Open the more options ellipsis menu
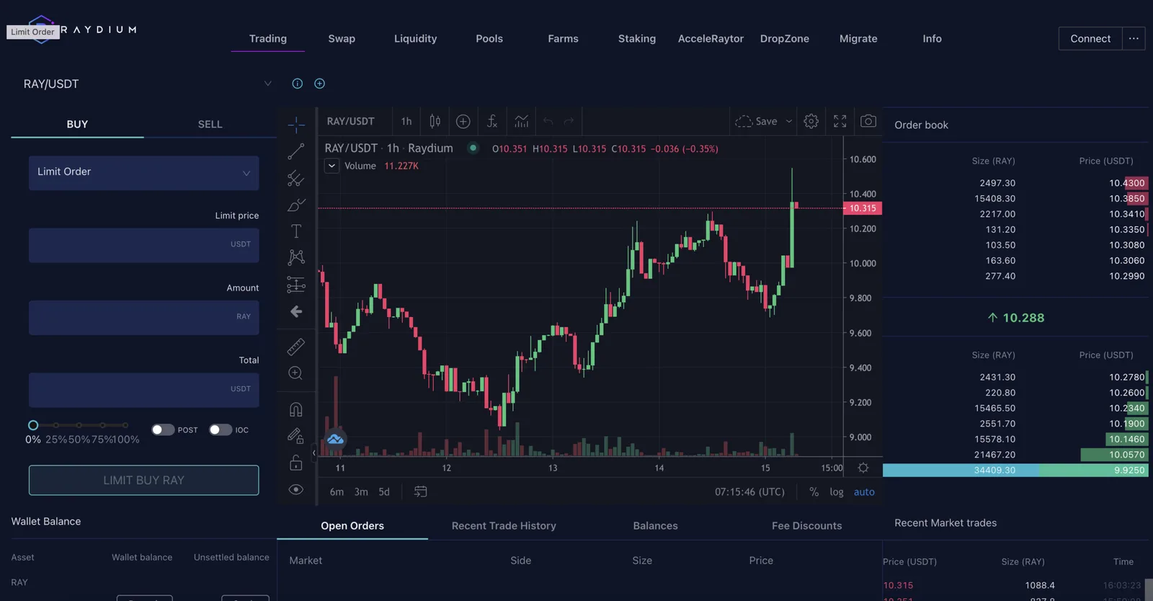 1134,38
